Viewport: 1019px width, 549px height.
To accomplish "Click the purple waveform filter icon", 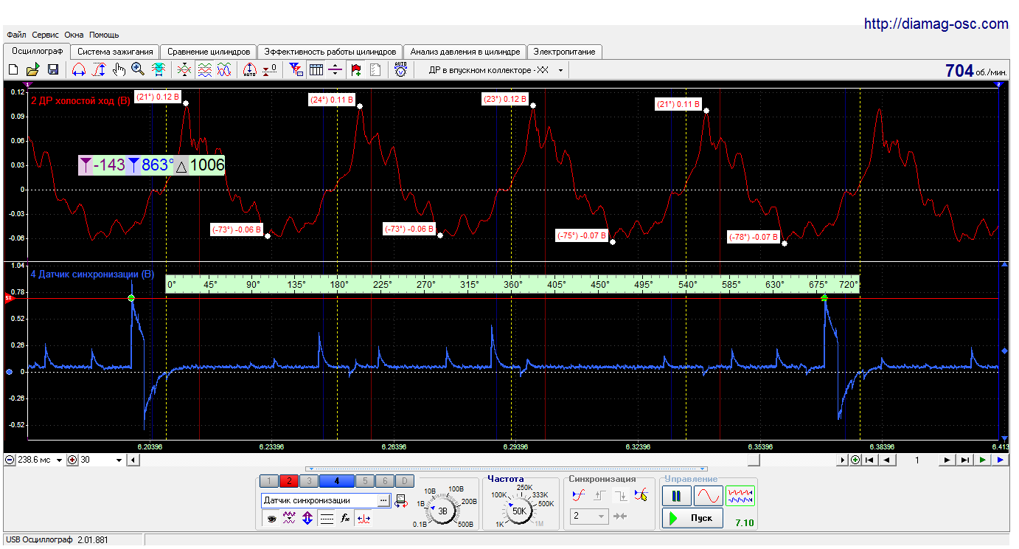I will 289,519.
